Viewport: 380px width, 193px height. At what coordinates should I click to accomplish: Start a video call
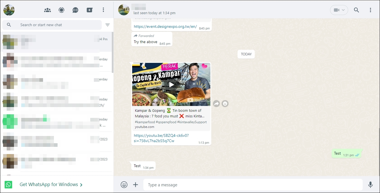coord(337,10)
